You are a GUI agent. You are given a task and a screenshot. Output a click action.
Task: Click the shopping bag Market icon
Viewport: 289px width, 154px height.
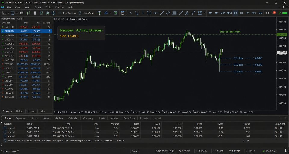pos(35,13)
